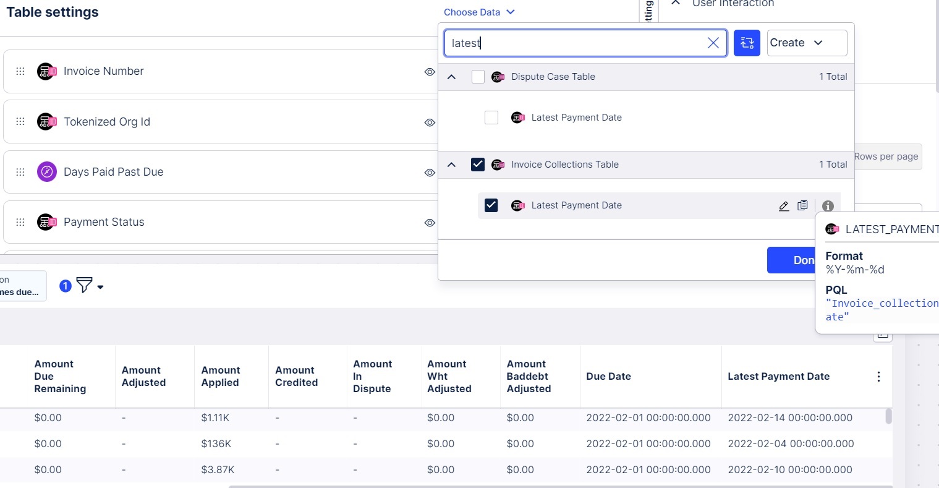Click the drag handle of Tokenized Org Id
The height and width of the screenshot is (488, 939).
coord(20,121)
